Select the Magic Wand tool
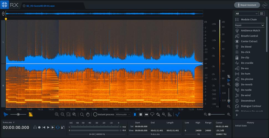Screen dimensions: 269x138 [164, 114]
